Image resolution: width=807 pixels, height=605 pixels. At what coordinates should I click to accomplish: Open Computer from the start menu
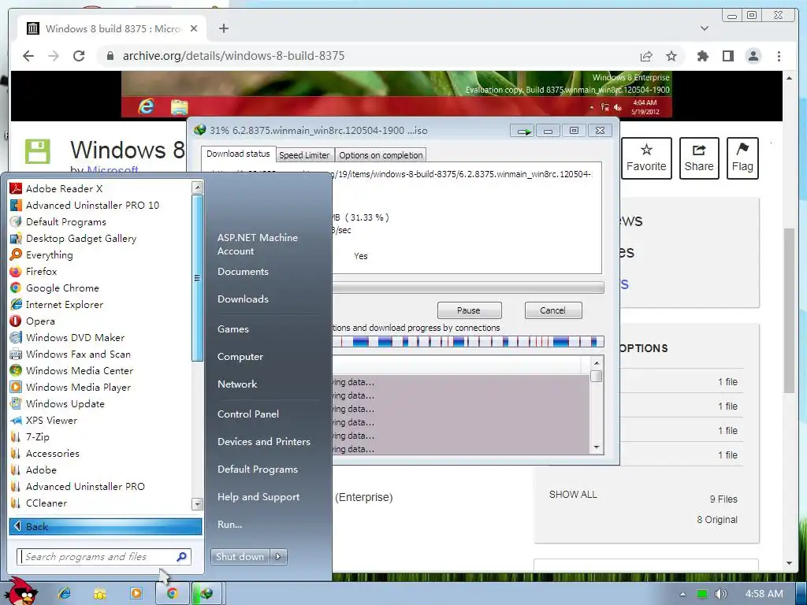coord(240,357)
